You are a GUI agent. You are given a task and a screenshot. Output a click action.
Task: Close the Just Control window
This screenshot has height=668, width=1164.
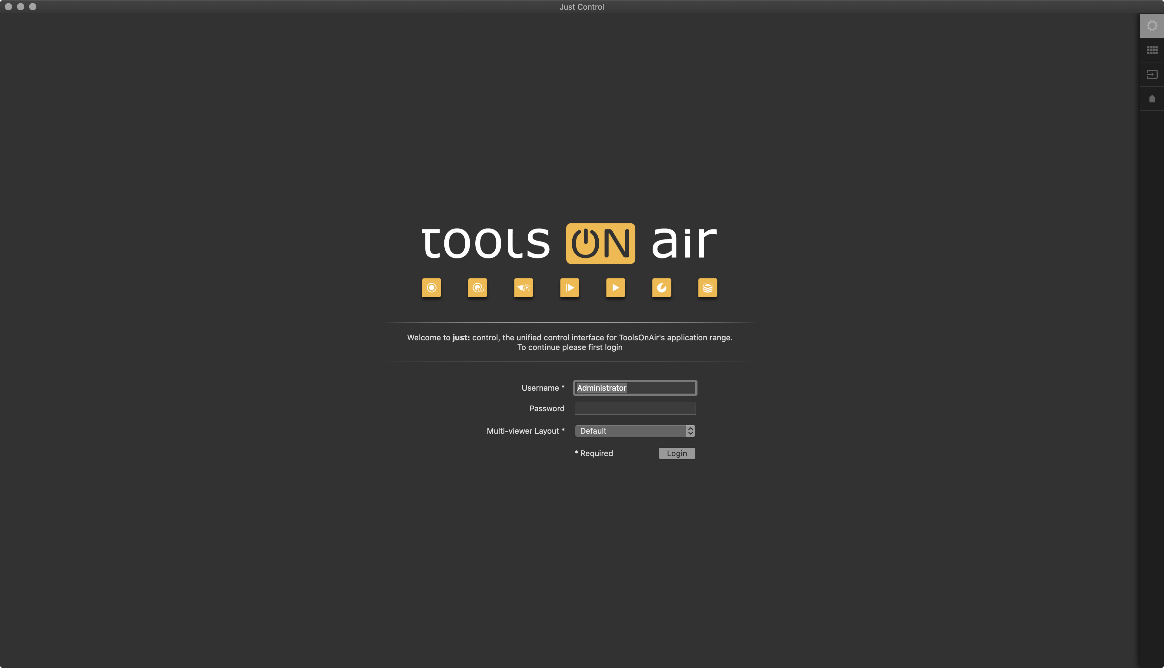coord(8,7)
